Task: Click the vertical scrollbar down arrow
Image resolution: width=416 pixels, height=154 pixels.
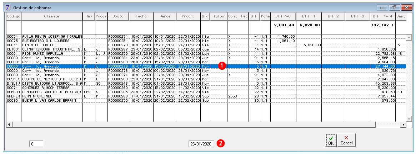Action: [x=409, y=119]
